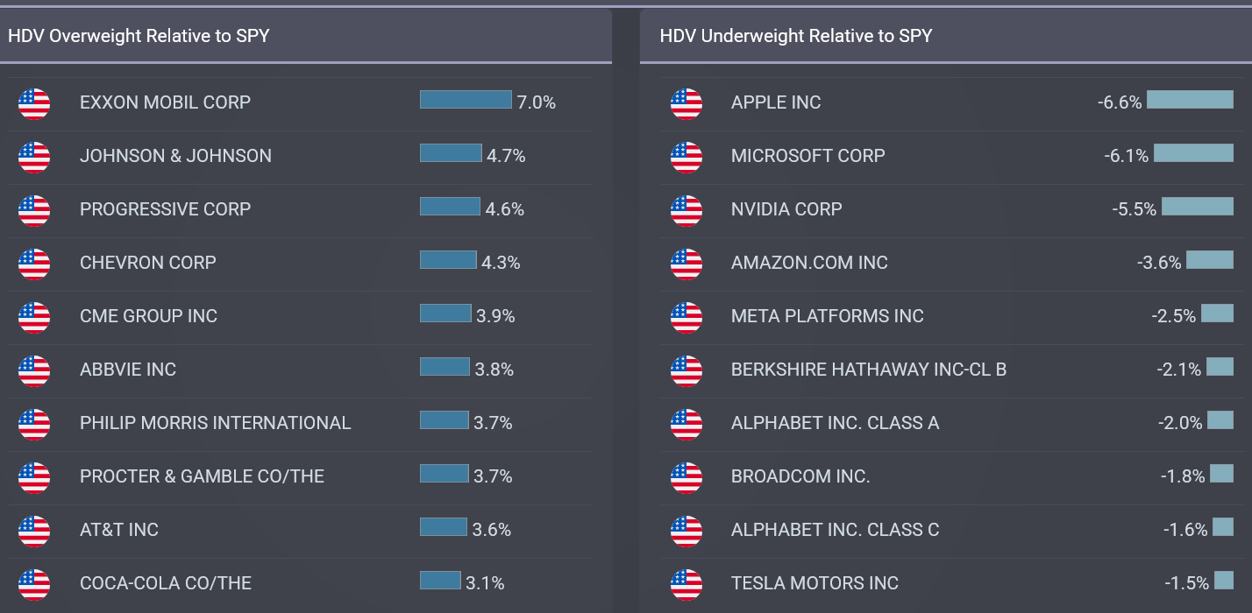Click the US flag icon next to EXXON MOBIL CORP
Image resolution: width=1252 pixels, height=613 pixels.
click(x=34, y=103)
